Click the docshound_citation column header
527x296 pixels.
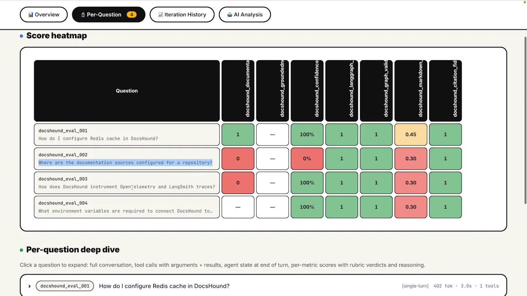(445, 91)
